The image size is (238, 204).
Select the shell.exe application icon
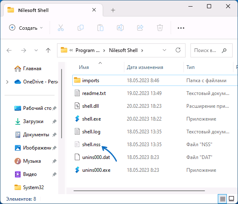[77, 119]
